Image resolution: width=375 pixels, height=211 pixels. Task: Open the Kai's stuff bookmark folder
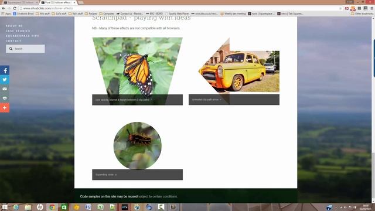tap(76, 13)
